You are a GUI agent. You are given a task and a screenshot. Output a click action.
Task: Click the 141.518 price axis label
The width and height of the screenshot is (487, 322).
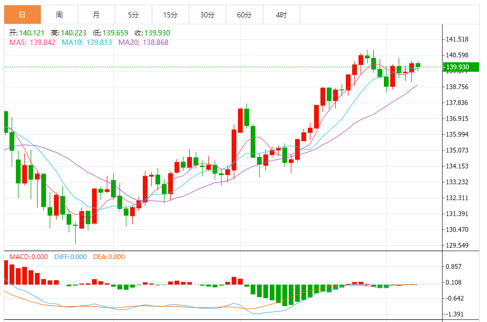click(x=457, y=40)
